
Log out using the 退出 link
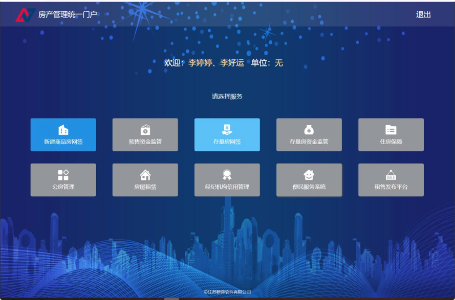[x=423, y=15]
